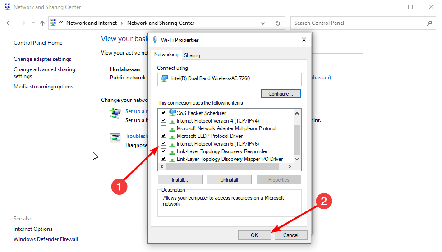Expand the address bar history dropdown
The image size is (442, 252).
click(x=262, y=23)
